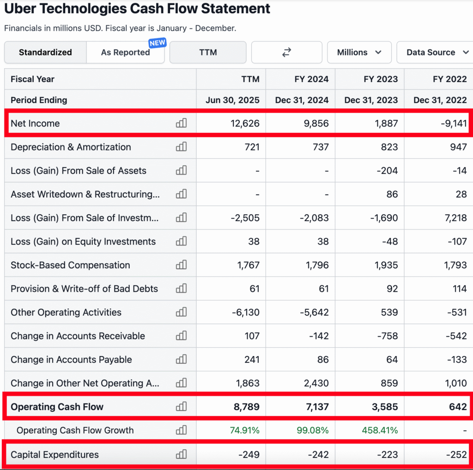This screenshot has height=470, width=473.
Task: Expand the Millions units dropdown
Action: point(359,52)
